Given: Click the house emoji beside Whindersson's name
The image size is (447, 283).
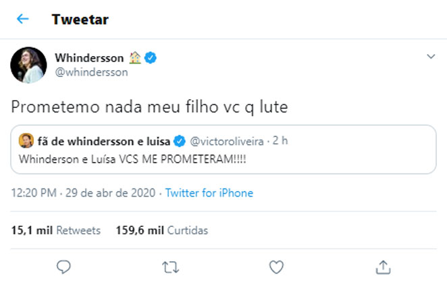Looking at the screenshot, I should tap(135, 59).
